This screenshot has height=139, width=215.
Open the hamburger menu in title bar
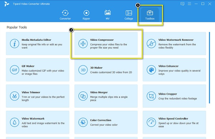(x=189, y=4)
